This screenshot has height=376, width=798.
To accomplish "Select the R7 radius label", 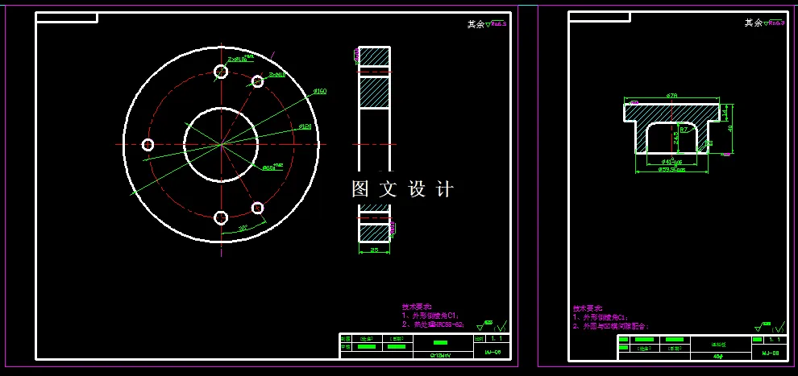I will click(x=684, y=130).
